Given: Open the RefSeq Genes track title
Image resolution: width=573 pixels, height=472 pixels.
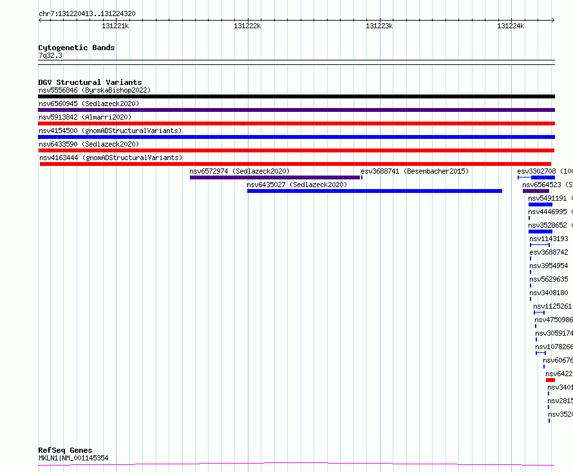Looking at the screenshot, I should pyautogui.click(x=65, y=450).
